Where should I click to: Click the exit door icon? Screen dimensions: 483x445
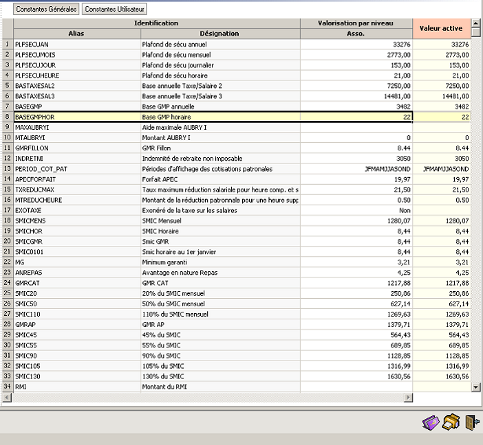click(x=471, y=422)
